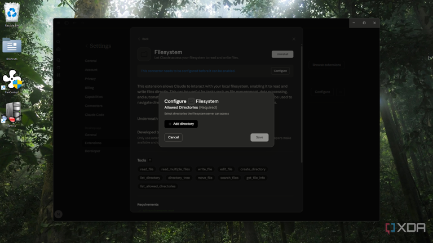Viewport: 433px width, 243px height.
Task: Click the read_file tool chip
Action: pos(147,169)
